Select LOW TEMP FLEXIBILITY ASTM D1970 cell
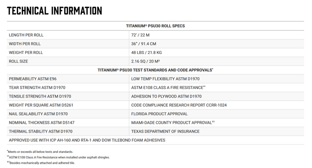The width and height of the screenshot is (312, 168). point(217,79)
